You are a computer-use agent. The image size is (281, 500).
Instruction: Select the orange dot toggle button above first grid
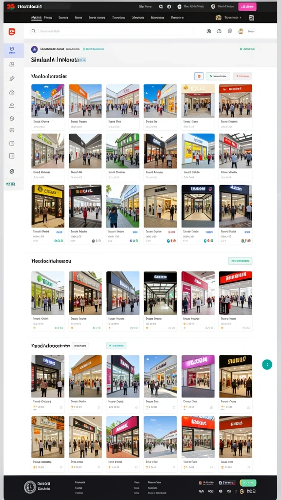(199, 76)
